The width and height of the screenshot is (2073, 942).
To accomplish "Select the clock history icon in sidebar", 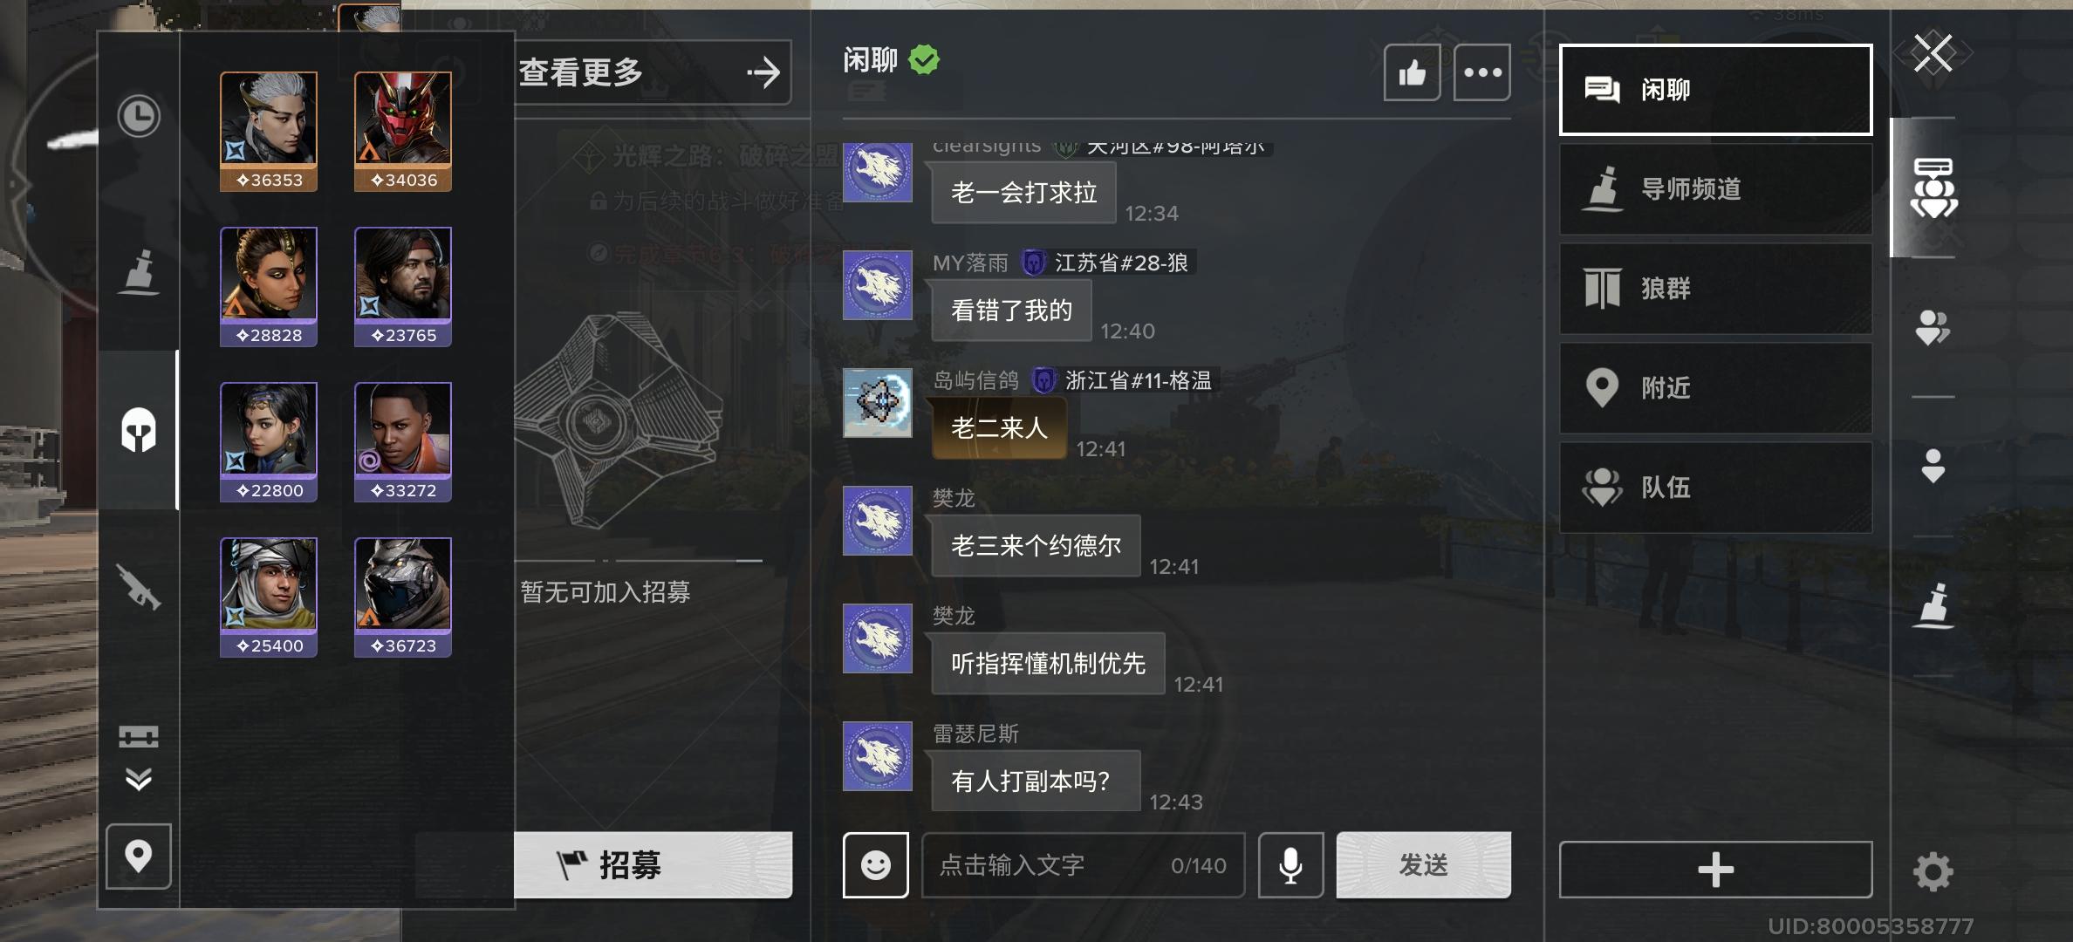I will click(x=139, y=116).
